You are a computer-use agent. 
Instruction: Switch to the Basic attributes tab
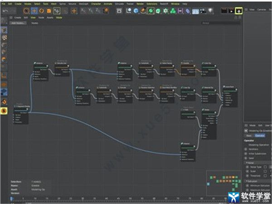click(249, 136)
